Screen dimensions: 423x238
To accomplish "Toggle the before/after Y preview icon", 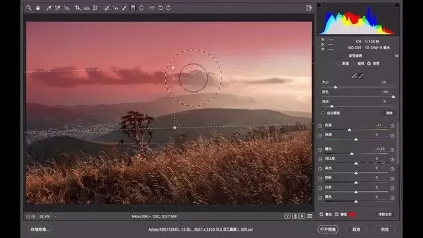I will tap(288, 216).
